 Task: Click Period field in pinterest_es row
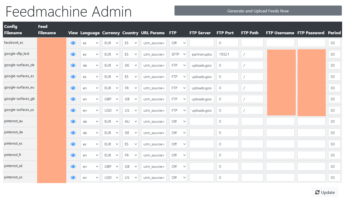[x=334, y=144]
